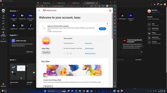Viewport: 167px width, 93px height.
Task: Dismiss the passkey security banner
Action: point(107,24)
